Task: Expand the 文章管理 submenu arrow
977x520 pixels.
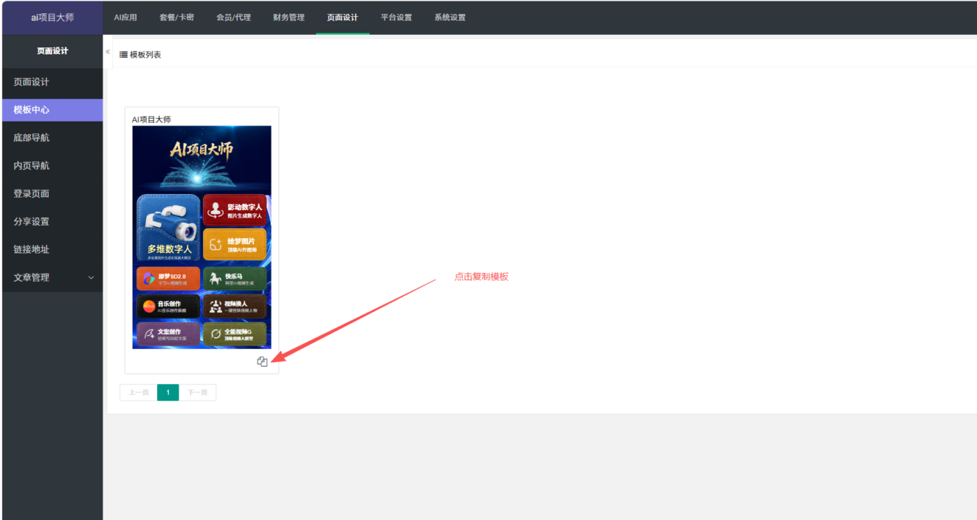Action: pyautogui.click(x=91, y=278)
